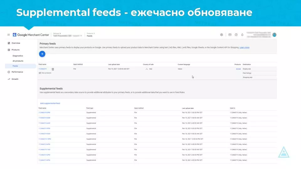Click the Supplemental feeds section heading
The image size is (301, 169).
tap(51, 89)
